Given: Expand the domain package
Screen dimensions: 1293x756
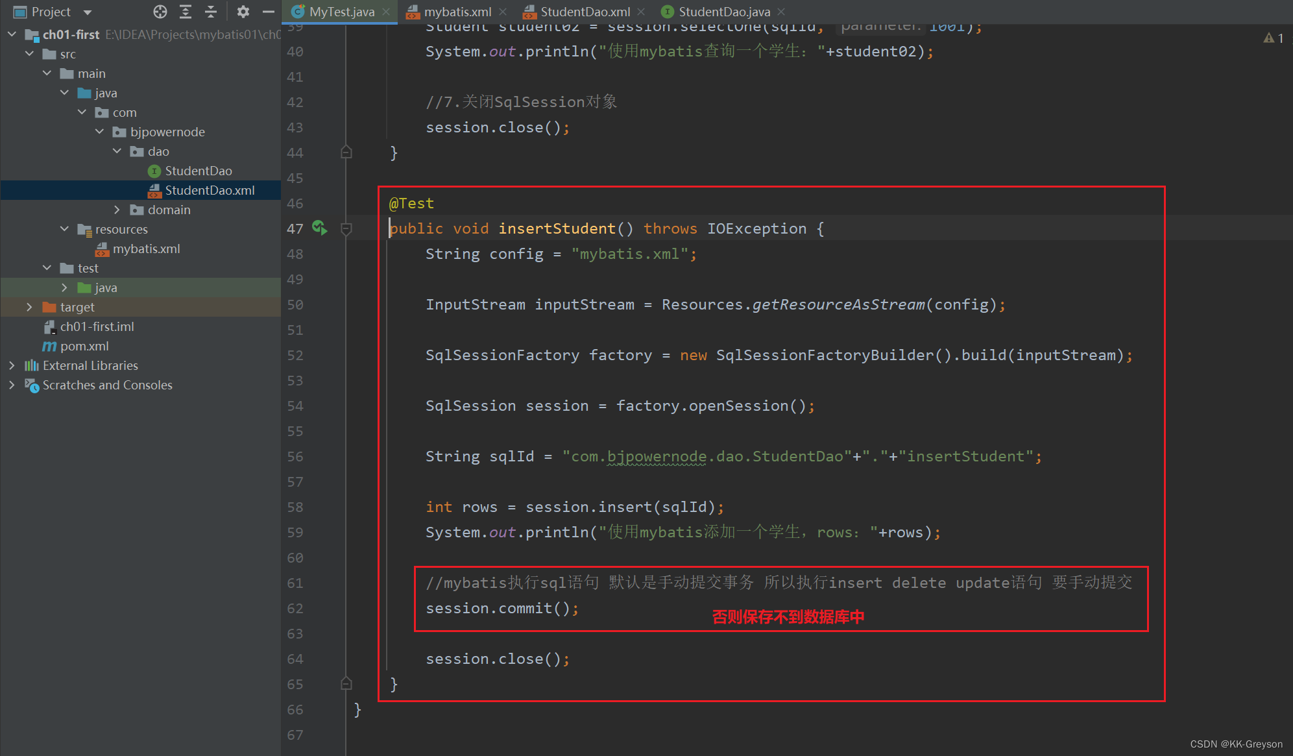Looking at the screenshot, I should pos(117,210).
